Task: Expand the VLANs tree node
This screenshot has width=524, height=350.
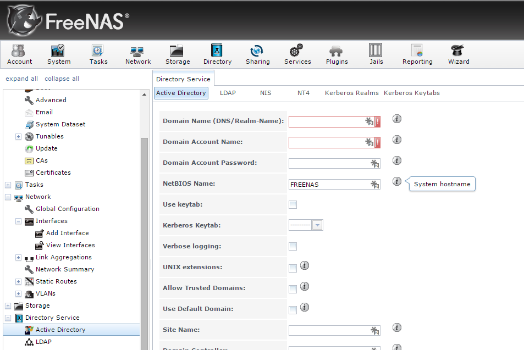Action: click(18, 293)
